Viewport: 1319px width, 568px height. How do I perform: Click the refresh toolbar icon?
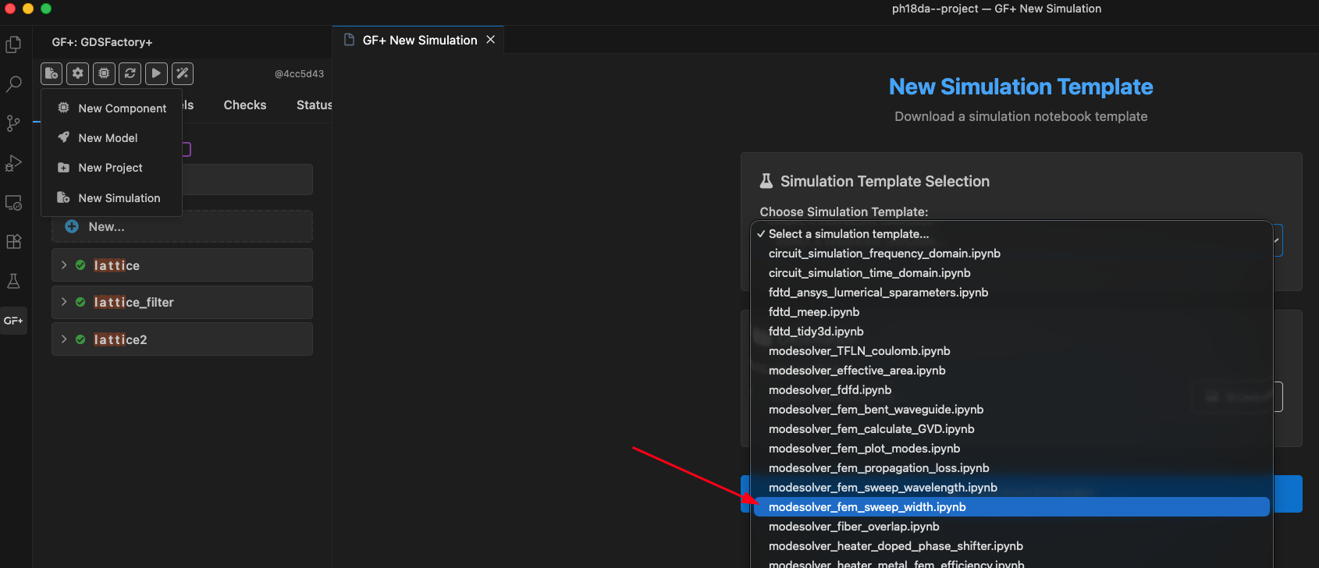[x=130, y=73]
